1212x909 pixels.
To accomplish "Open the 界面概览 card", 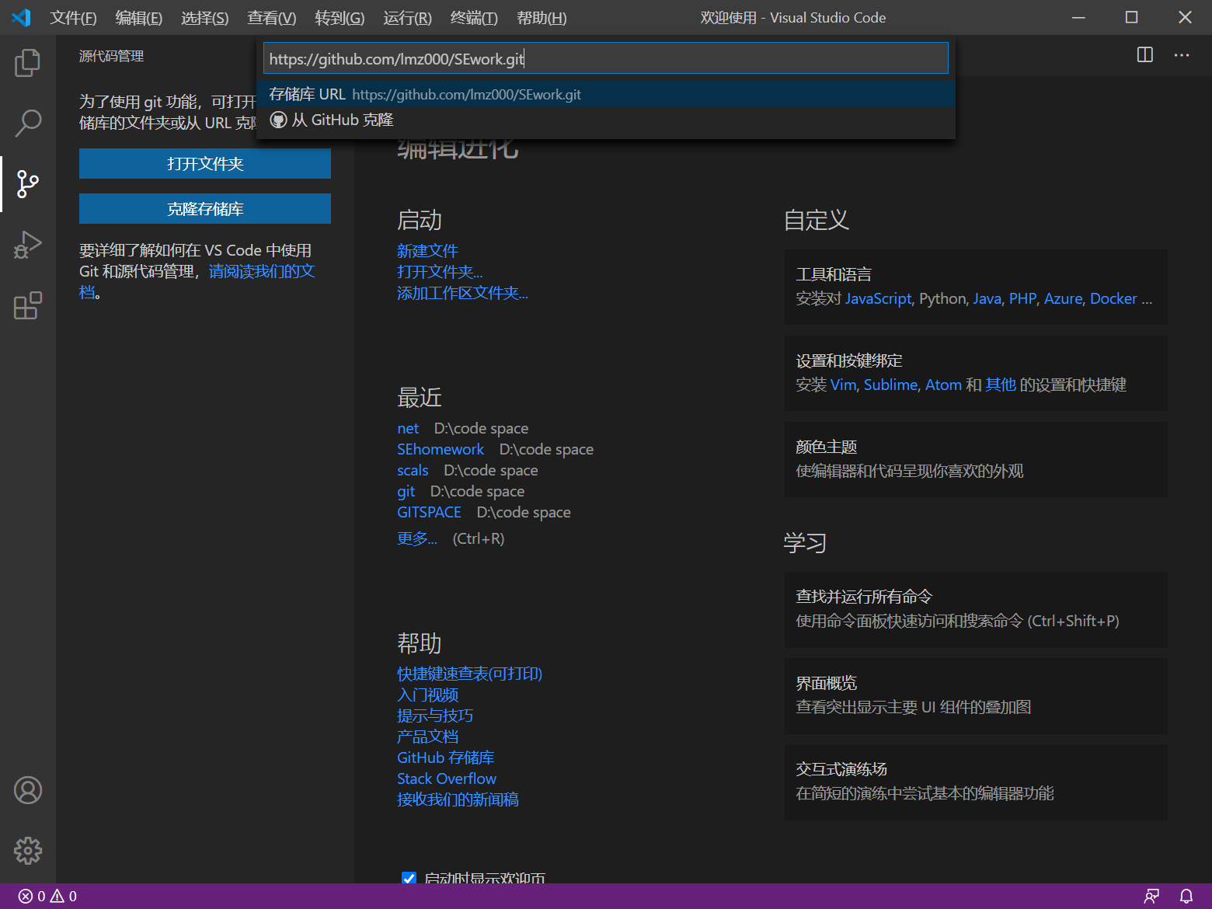I will coord(976,695).
